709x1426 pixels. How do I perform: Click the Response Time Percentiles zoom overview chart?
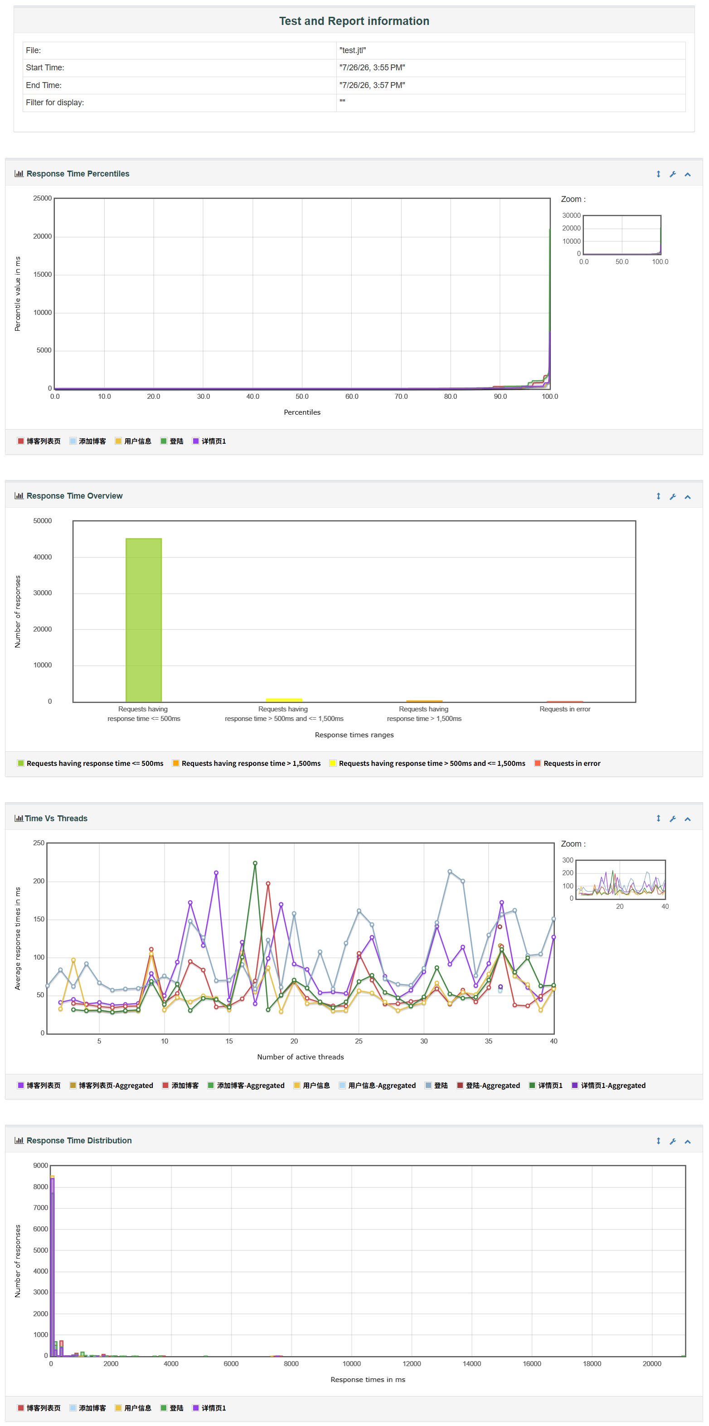coord(622,235)
